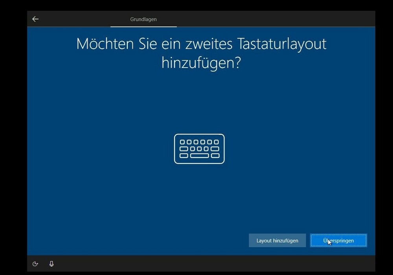This screenshot has width=393, height=275.
Task: Click the word "hinzufügen?" in the heading
Action: [201, 62]
